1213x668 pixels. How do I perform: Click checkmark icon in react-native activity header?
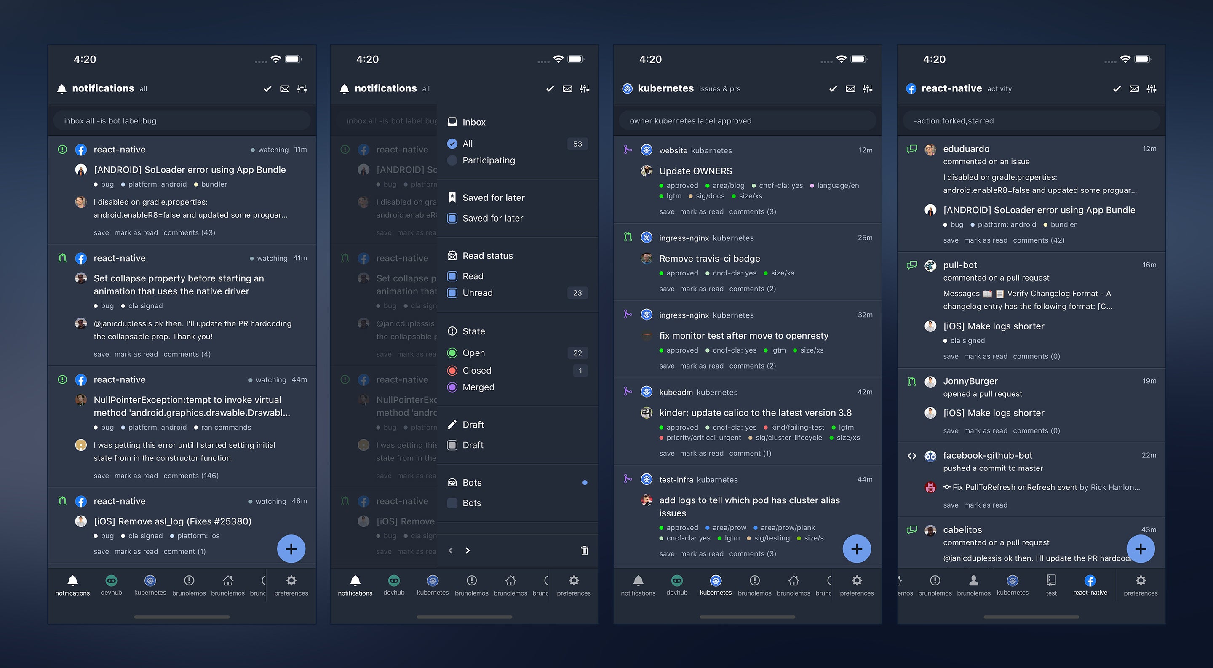coord(1117,88)
